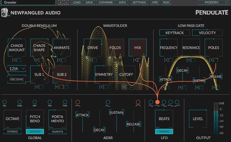The image size is (231, 142).
Task: Click the Low Pass Gate SUSTAIN slider
Action: pos(199,80)
